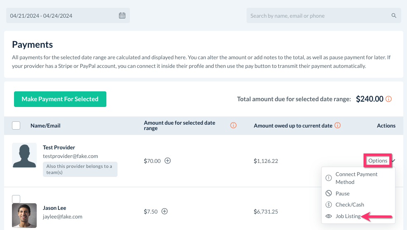Select Job Listing menu entry
Viewport: 407px width, 230px height.
tap(348, 216)
